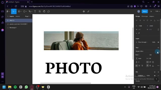Set text align right
The image size is (161, 90).
(142, 66)
